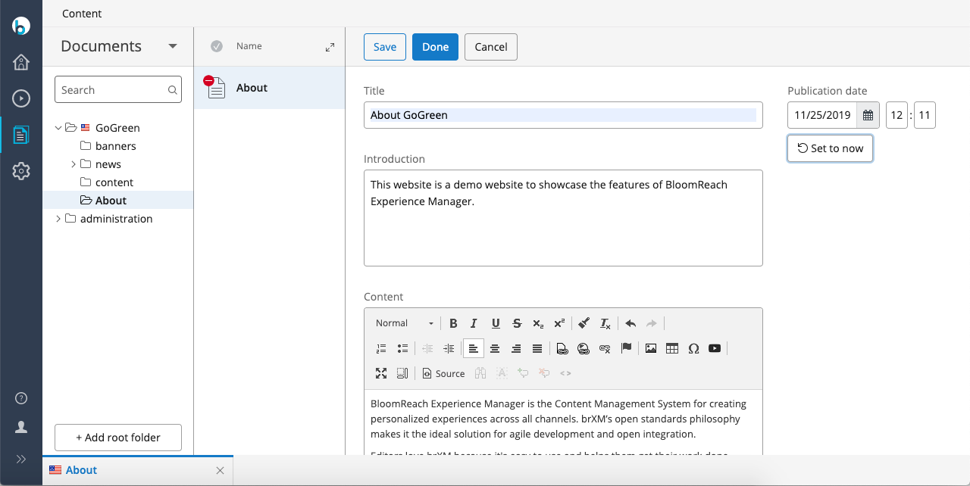
Task: Embed a YouTube video
Action: (715, 348)
